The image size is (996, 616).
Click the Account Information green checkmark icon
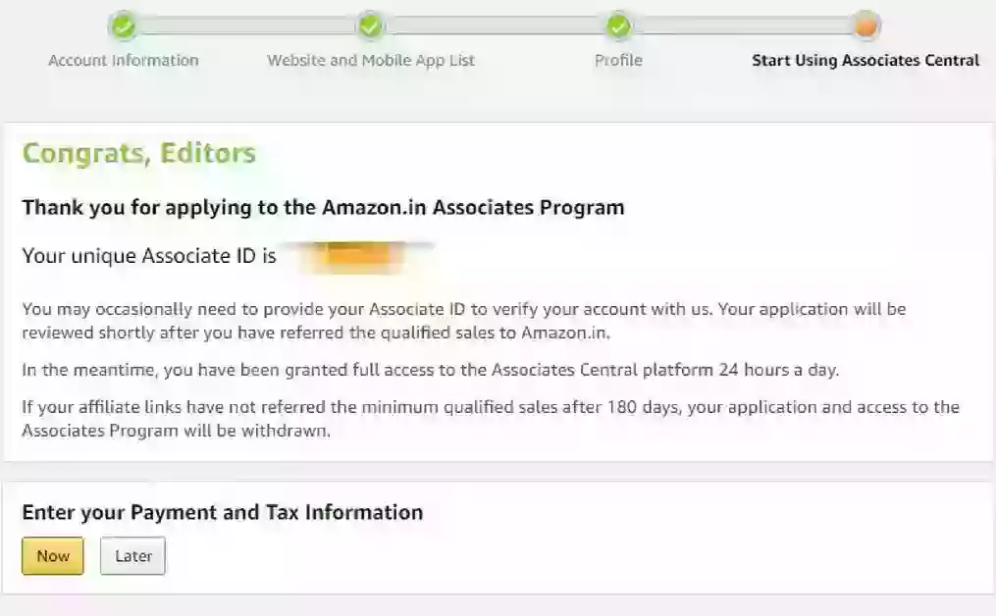pos(124,26)
